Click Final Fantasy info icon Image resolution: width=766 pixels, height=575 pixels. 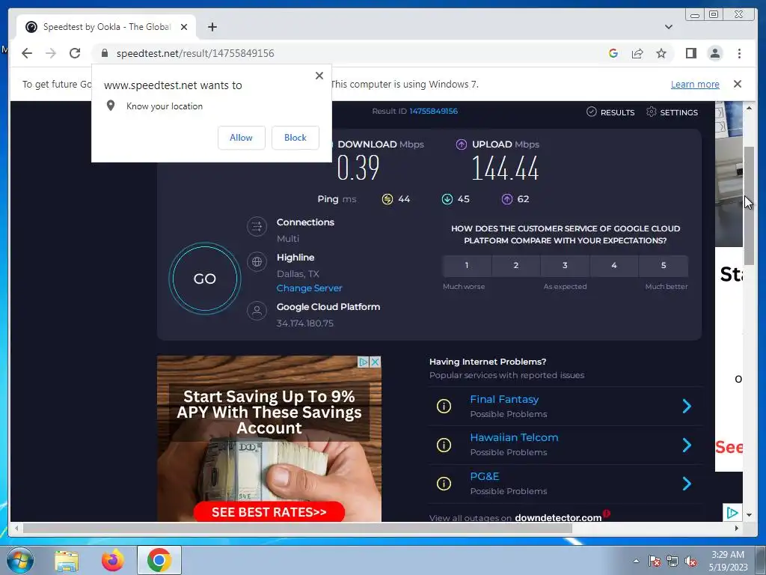444,406
